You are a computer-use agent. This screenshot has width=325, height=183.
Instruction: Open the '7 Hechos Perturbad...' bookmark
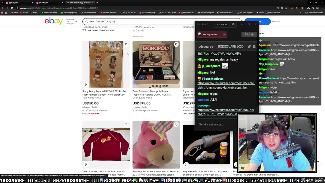pyautogui.click(x=109, y=13)
